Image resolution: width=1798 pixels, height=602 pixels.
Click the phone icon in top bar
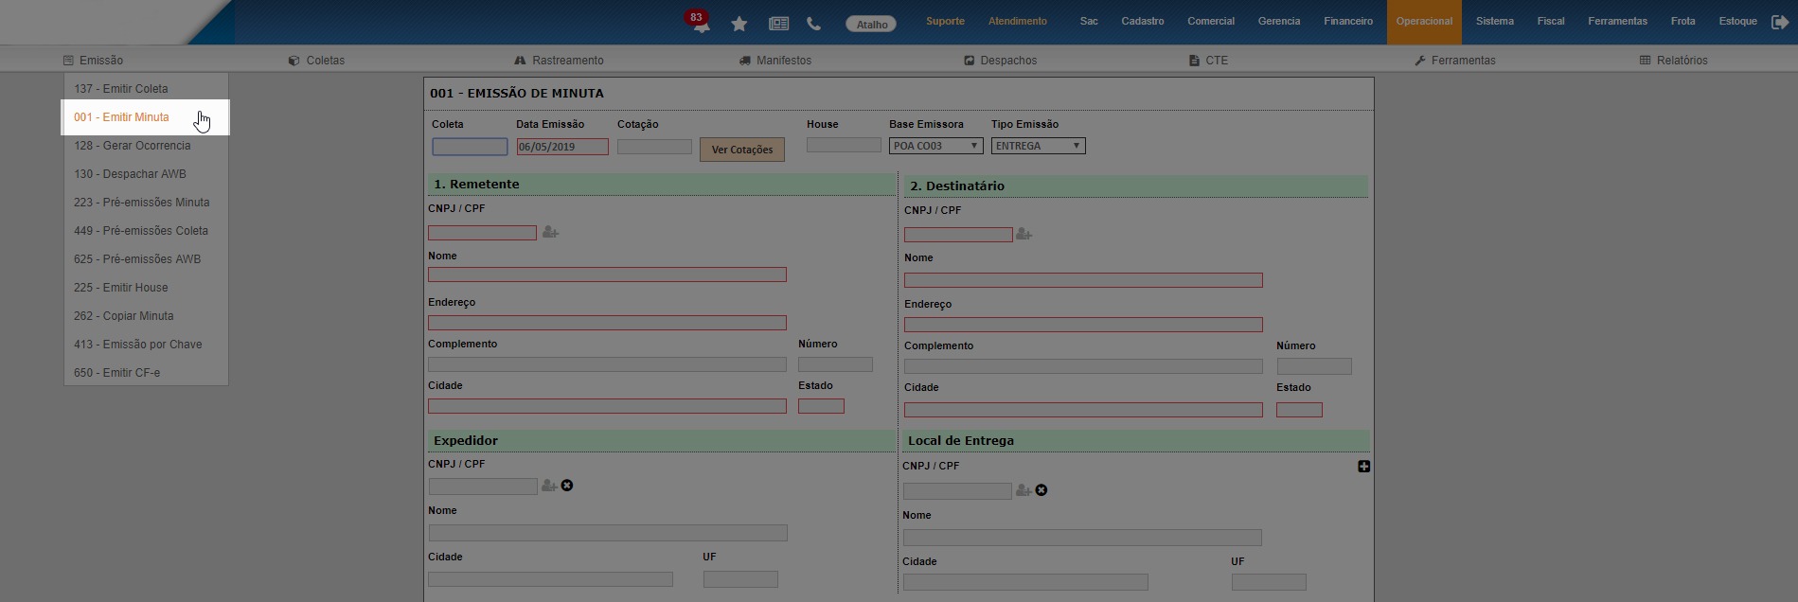[x=813, y=24]
